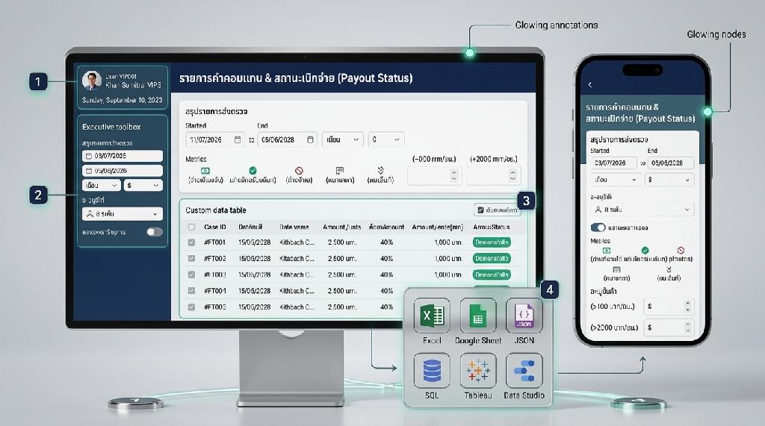Open the month dropdown next to End date
Viewport: 765px width, 426px height.
pos(342,140)
